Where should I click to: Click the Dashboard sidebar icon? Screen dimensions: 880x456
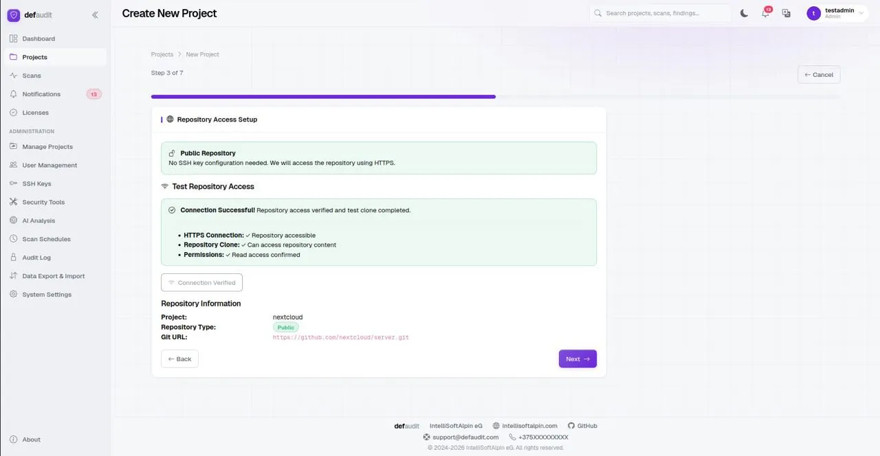click(14, 38)
